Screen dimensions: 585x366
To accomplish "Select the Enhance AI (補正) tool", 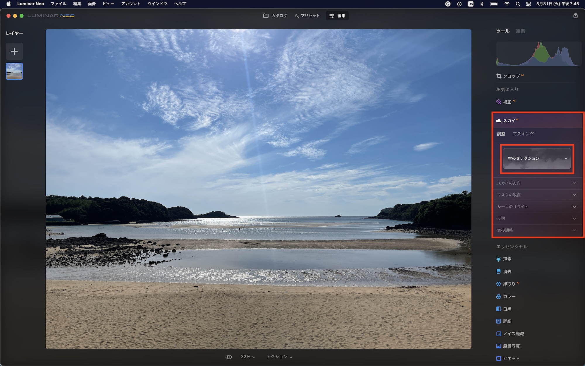I will click(x=507, y=102).
